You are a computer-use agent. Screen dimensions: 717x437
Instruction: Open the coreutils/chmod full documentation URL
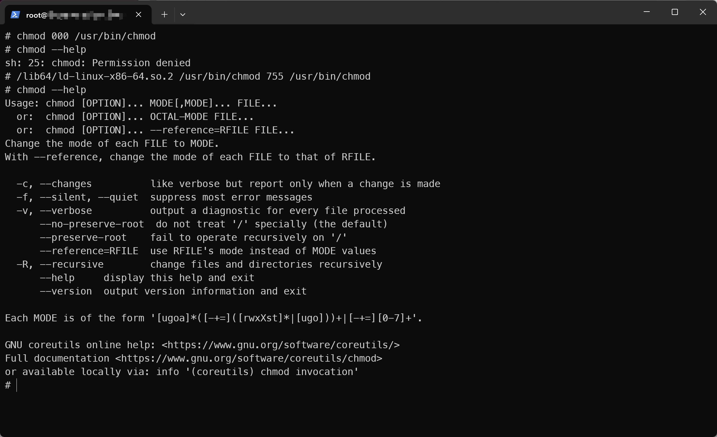(x=249, y=359)
